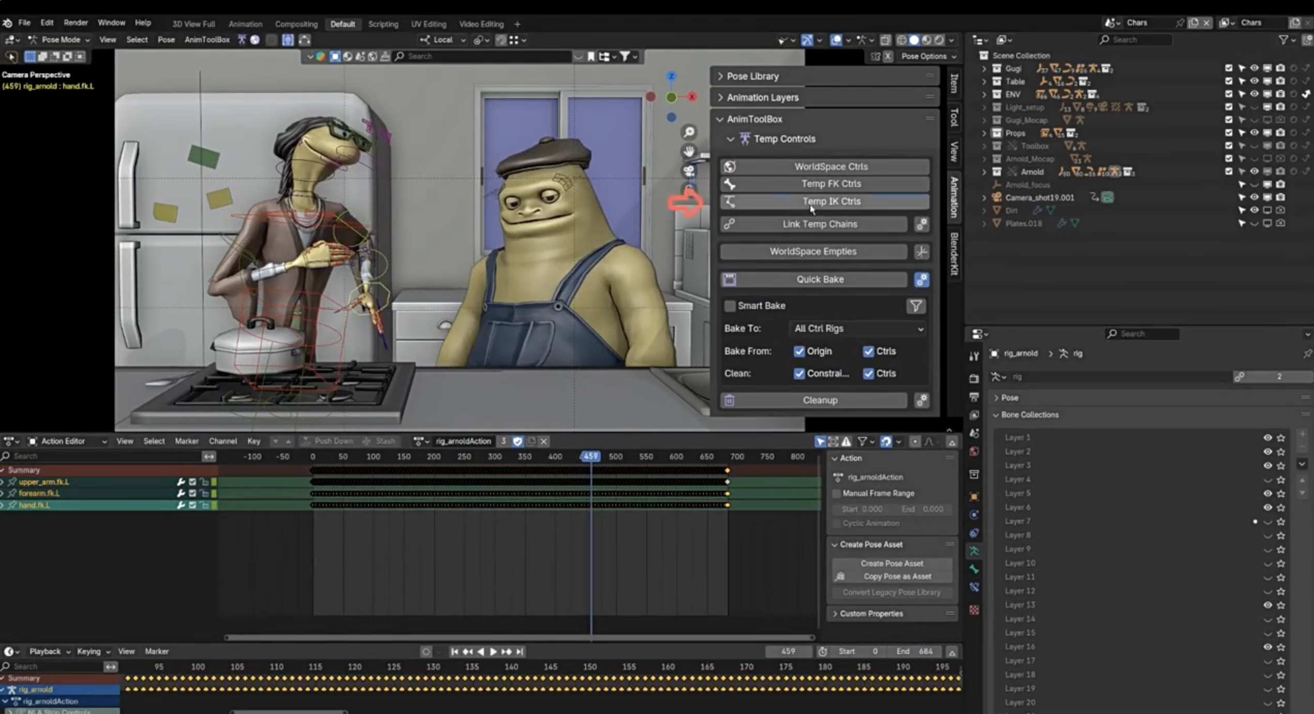The width and height of the screenshot is (1314, 714).
Task: Hide Layer 1 bone collection via its eye icon
Action: [1267, 438]
